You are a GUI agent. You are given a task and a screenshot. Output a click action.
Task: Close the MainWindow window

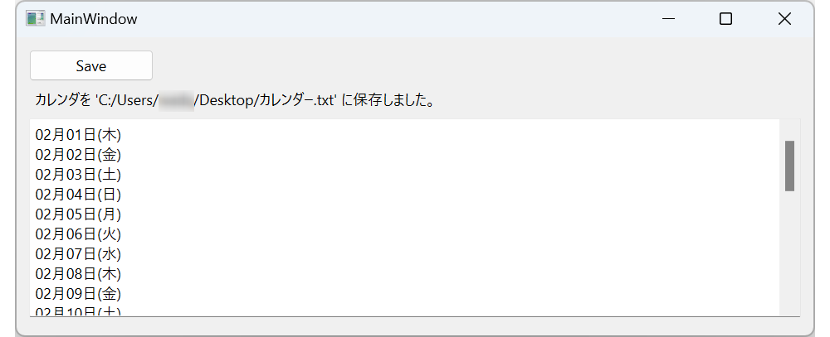point(784,19)
